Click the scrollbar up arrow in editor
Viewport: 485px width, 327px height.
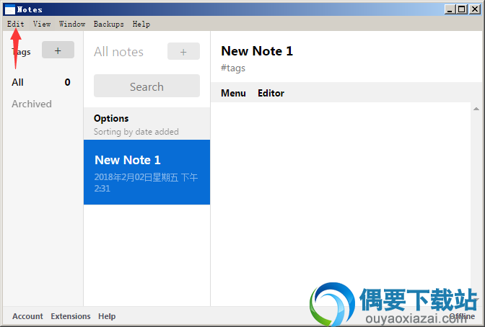(476, 109)
